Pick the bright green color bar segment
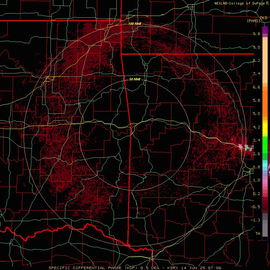 pos(265,145)
